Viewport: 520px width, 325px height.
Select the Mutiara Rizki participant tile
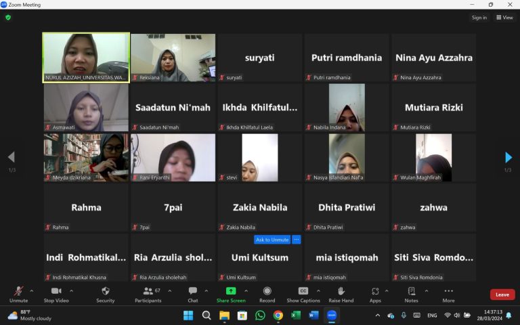434,108
